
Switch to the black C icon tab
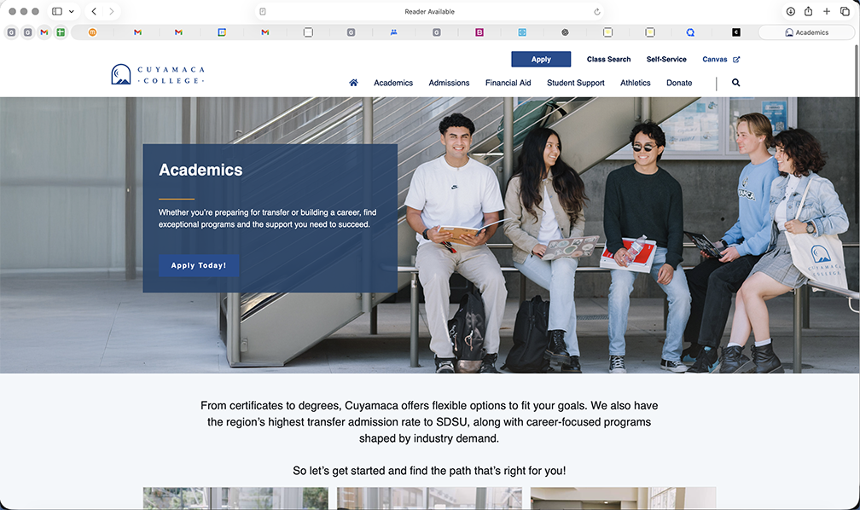point(736,32)
